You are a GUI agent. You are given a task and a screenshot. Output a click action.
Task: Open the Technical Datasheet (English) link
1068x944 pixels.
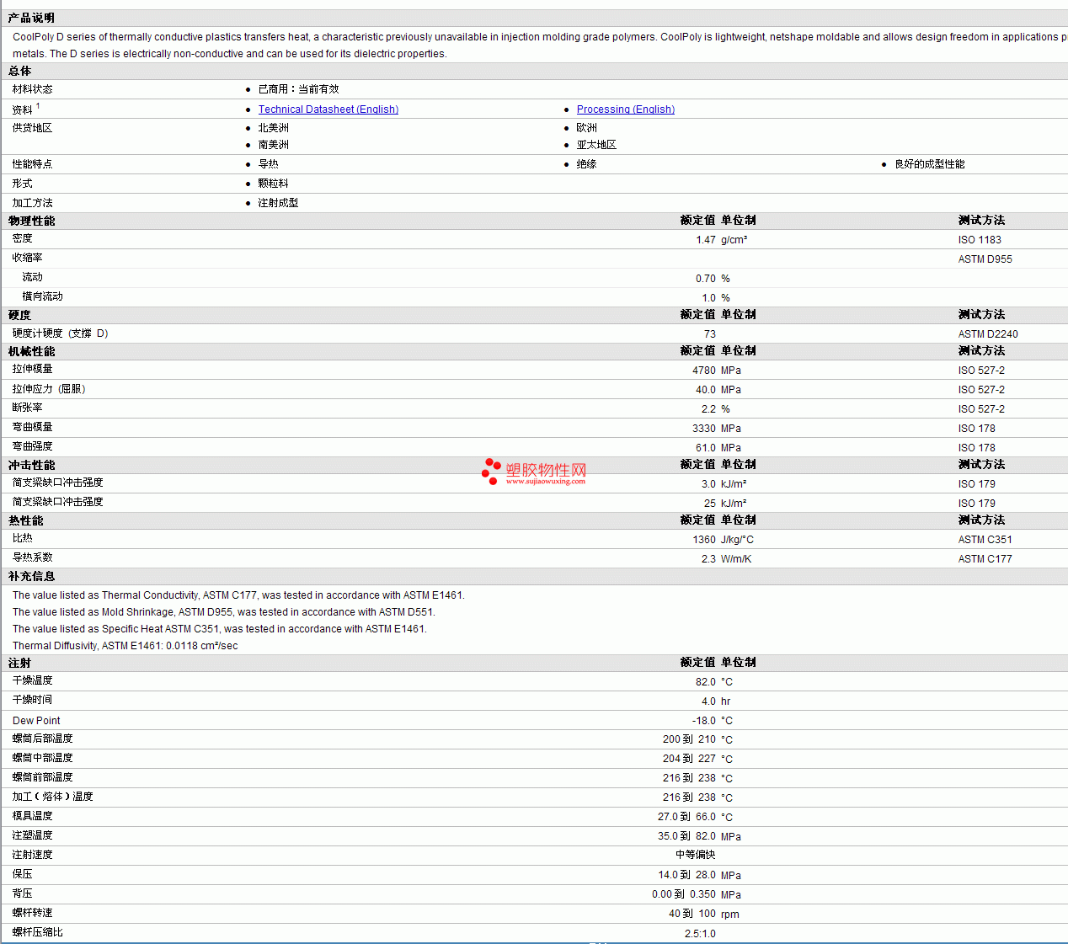coord(328,109)
